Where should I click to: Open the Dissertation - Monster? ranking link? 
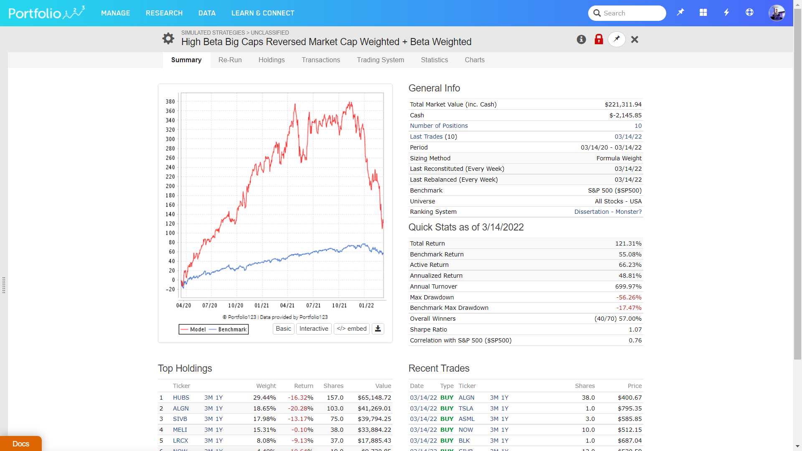[608, 212]
